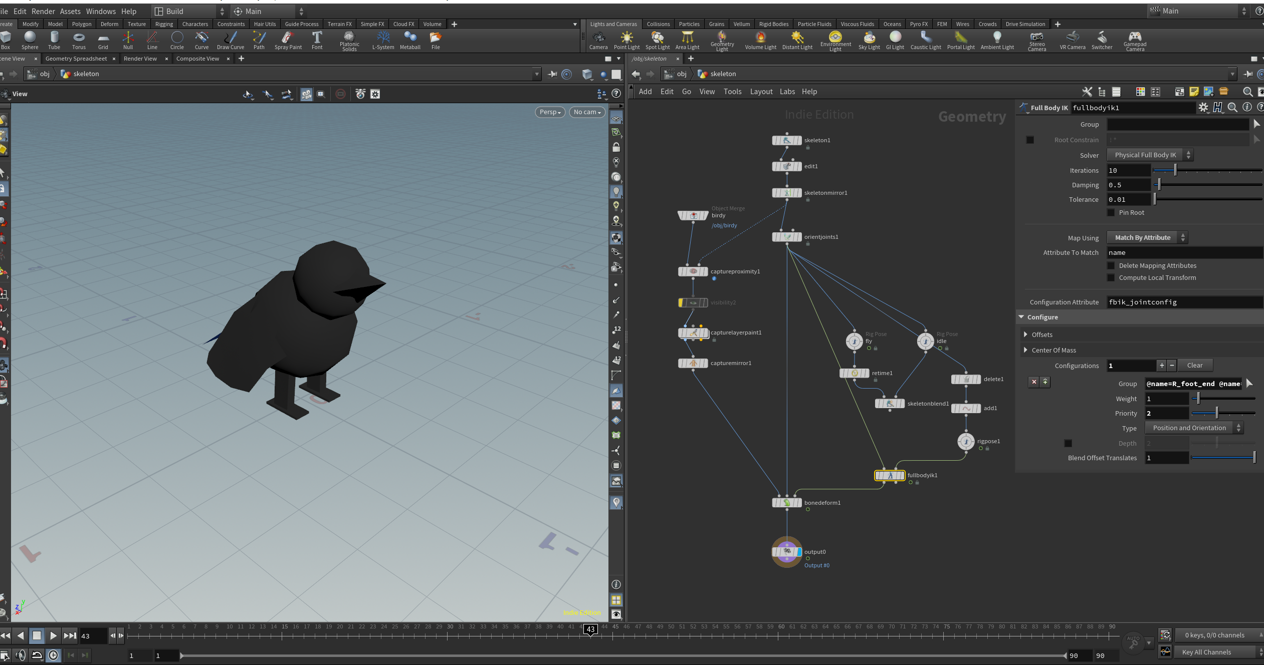Click the Sky Light shelf icon
Viewport: 1264px width, 665px height.
[x=869, y=40]
